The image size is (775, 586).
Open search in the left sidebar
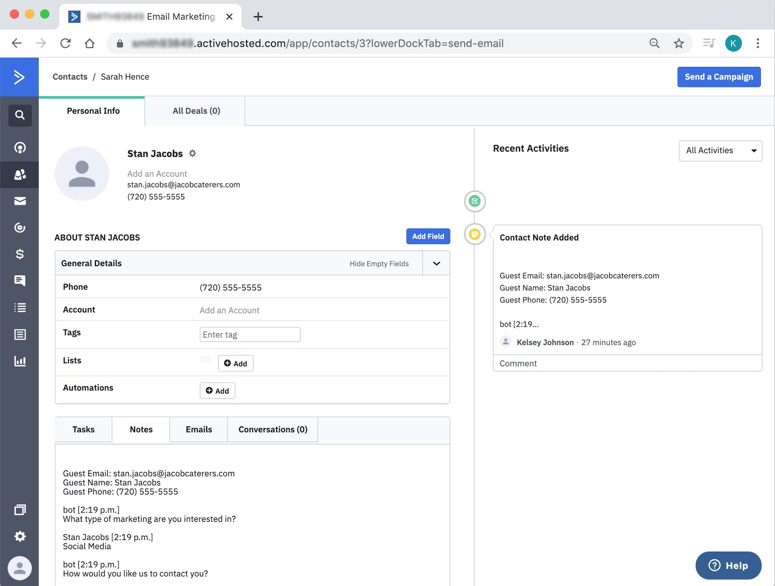[x=19, y=115]
